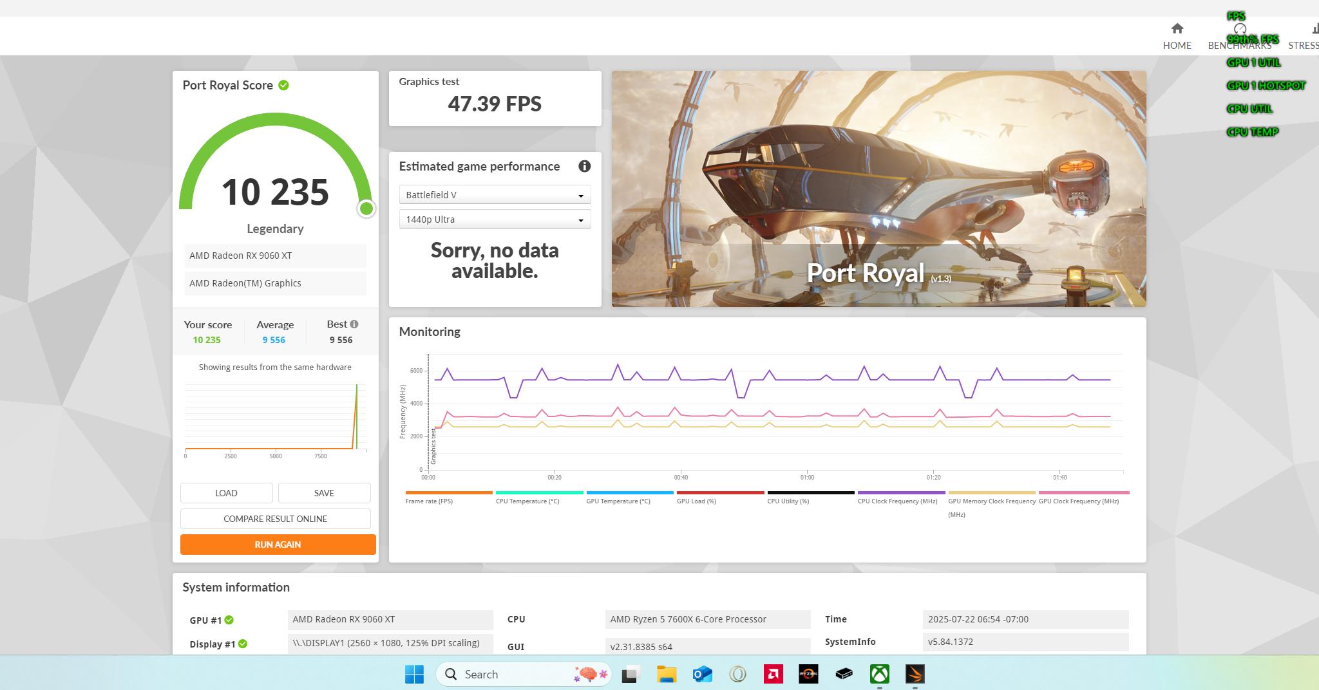Open the Xbox app in the taskbar
The height and width of the screenshot is (690, 1319).
(879, 674)
